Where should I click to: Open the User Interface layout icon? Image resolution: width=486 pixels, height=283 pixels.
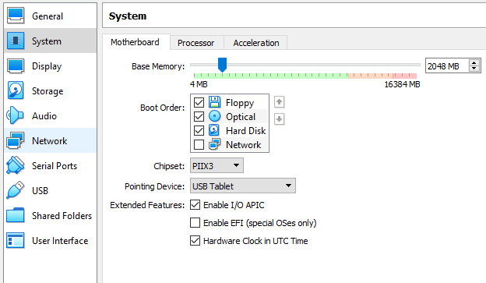[16, 240]
